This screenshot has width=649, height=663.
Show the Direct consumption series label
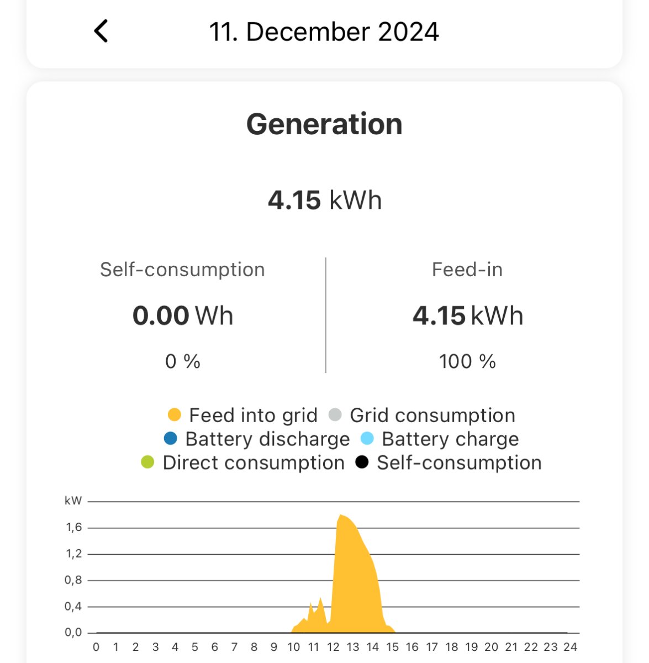[x=254, y=462]
